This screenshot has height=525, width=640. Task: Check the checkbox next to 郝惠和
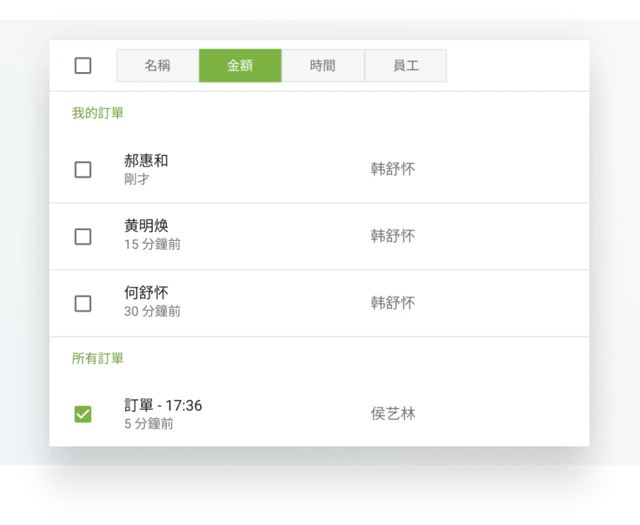pyautogui.click(x=83, y=169)
